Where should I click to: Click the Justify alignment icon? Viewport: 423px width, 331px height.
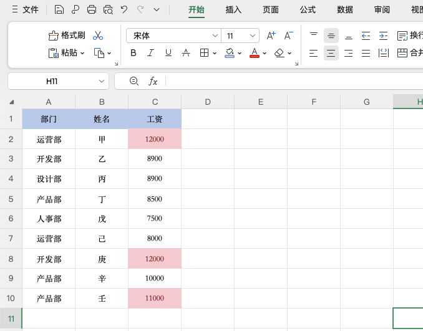click(x=366, y=53)
